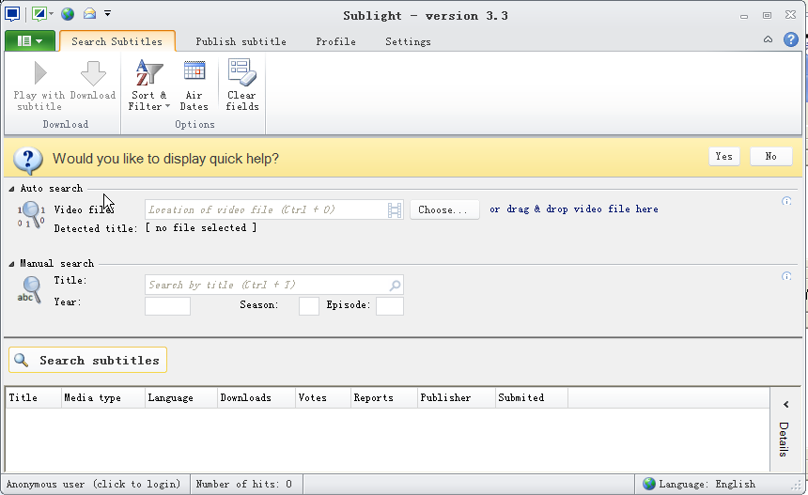This screenshot has height=495, width=808.
Task: Click the film strip icon in video file field
Action: point(395,210)
